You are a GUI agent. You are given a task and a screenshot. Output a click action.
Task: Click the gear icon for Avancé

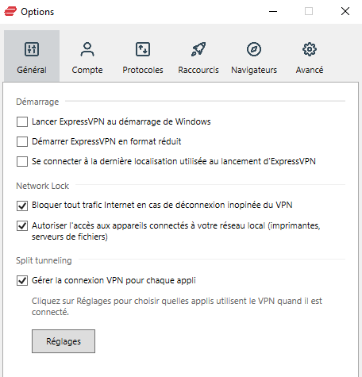point(310,49)
